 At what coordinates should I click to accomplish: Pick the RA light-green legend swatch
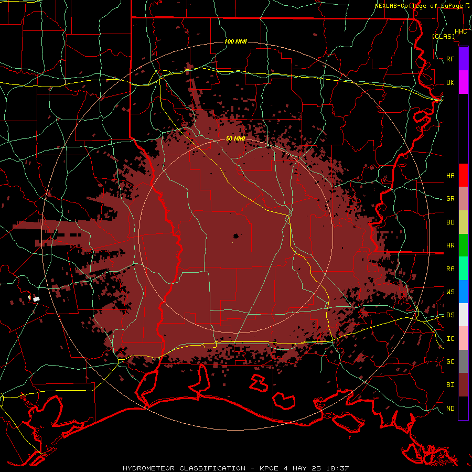(x=463, y=269)
